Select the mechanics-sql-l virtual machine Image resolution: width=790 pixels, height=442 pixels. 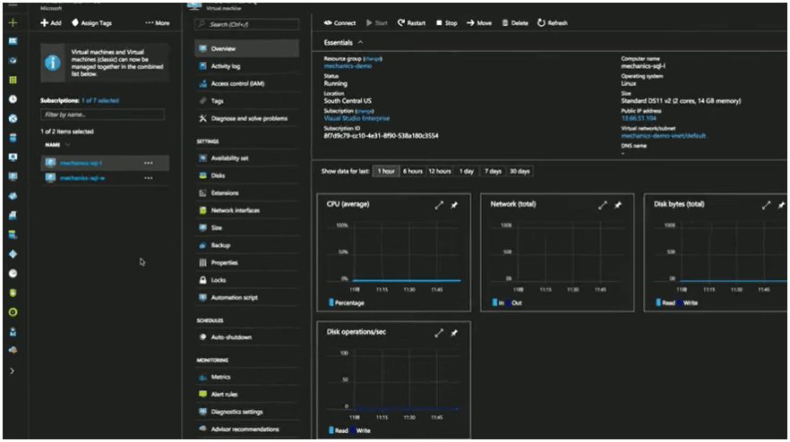coord(81,163)
